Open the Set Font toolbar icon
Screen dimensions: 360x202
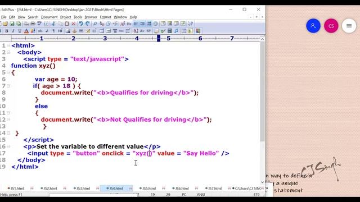pos(123,24)
